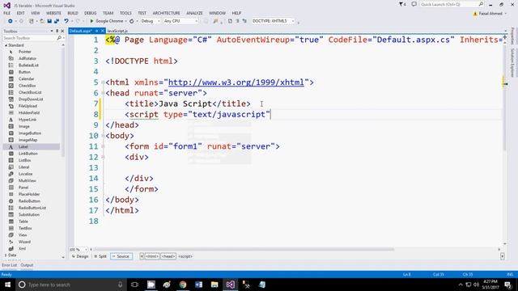Click the Undo arrow icon
Image resolution: width=518 pixels, height=291 pixels.
pyautogui.click(x=66, y=21)
